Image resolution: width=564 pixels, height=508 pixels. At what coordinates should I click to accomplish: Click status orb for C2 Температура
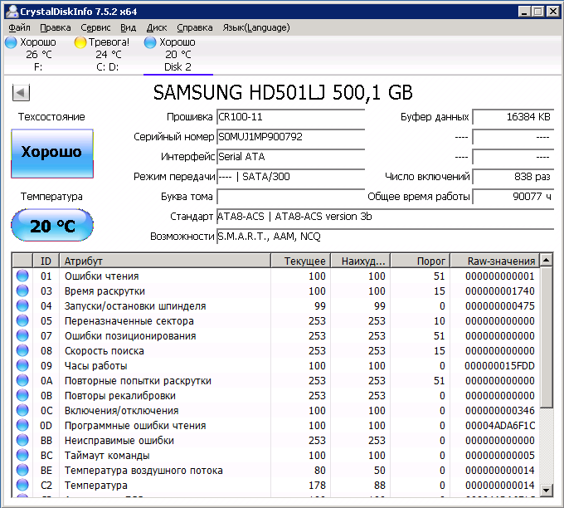[x=22, y=485]
